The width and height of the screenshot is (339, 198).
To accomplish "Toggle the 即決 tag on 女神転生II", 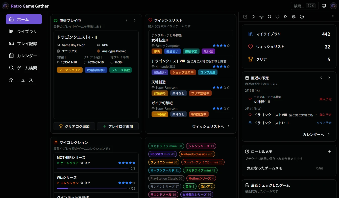I will [x=156, y=51].
